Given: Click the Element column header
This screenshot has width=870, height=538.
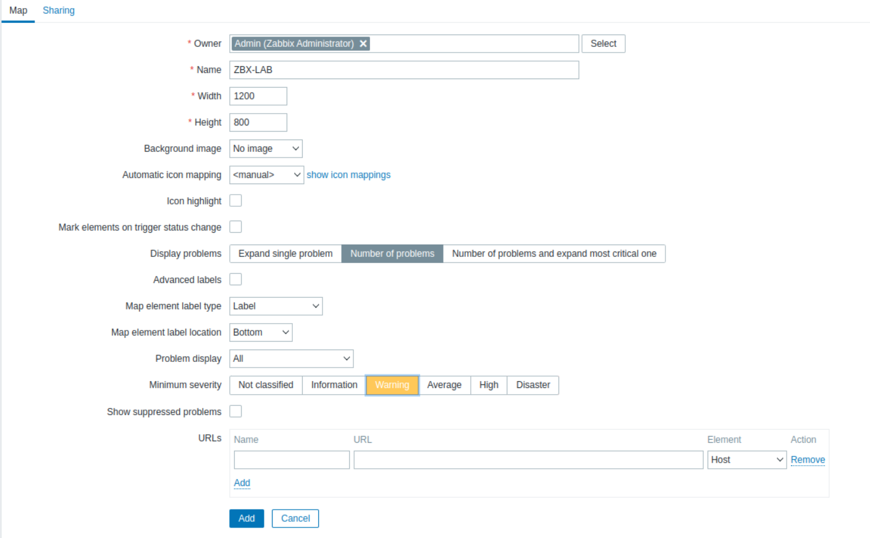Looking at the screenshot, I should click(x=724, y=440).
